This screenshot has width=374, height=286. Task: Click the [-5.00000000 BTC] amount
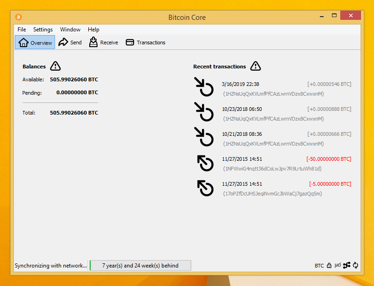click(330, 184)
